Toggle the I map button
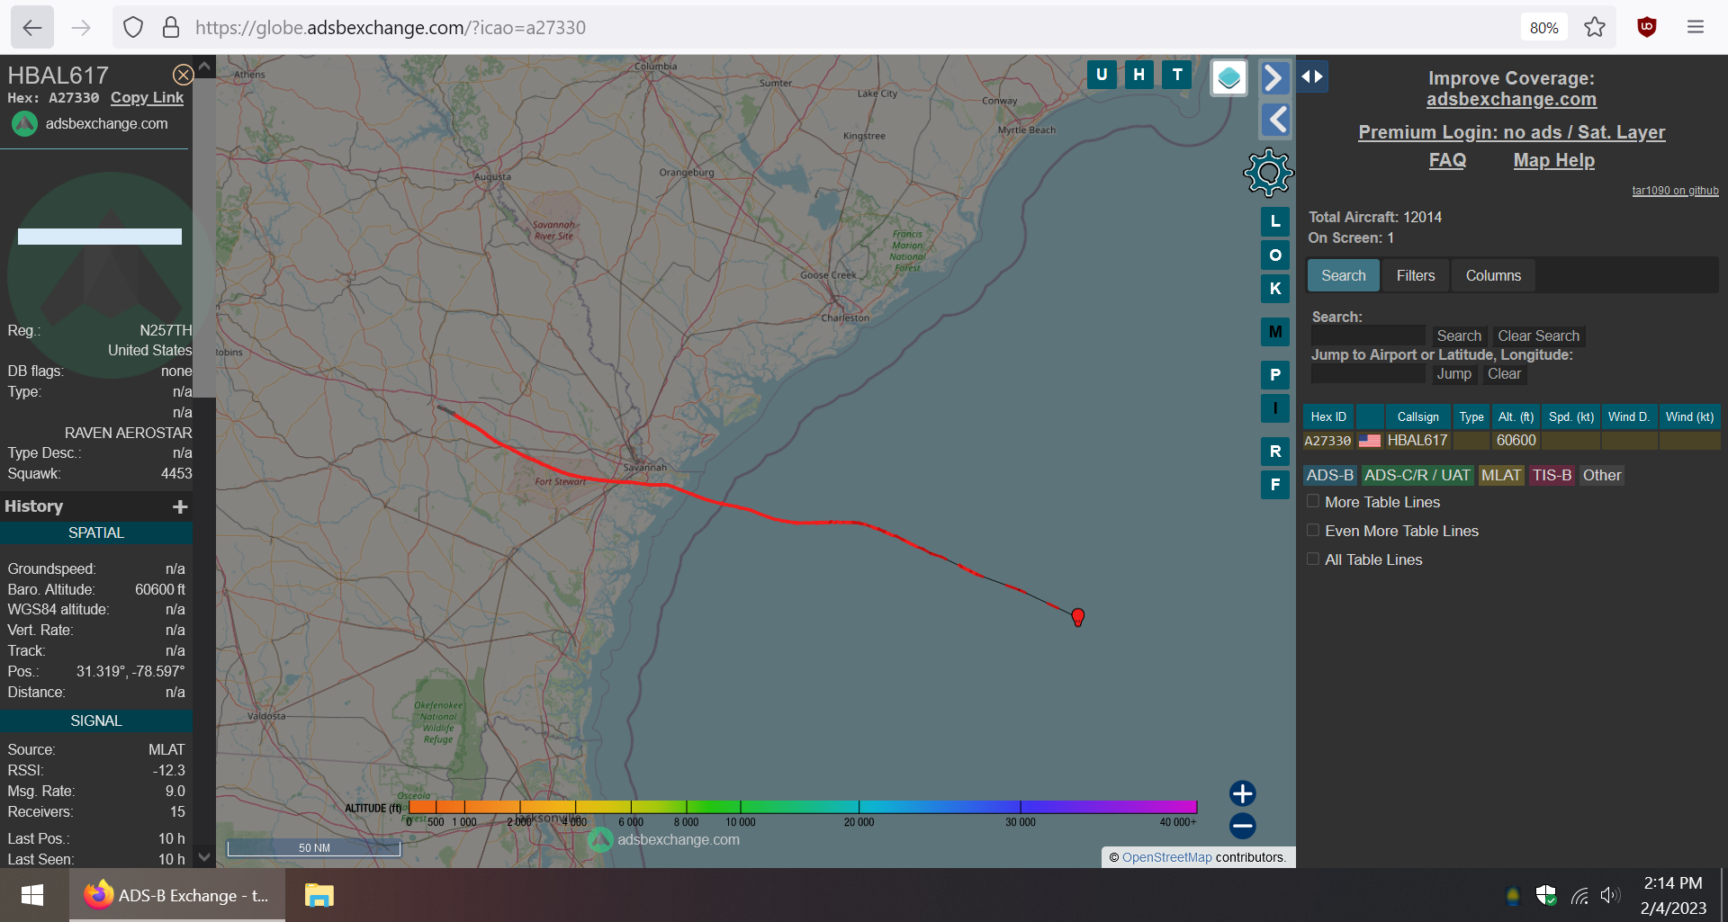Screen dimensions: 1728x922 coord(1275,408)
